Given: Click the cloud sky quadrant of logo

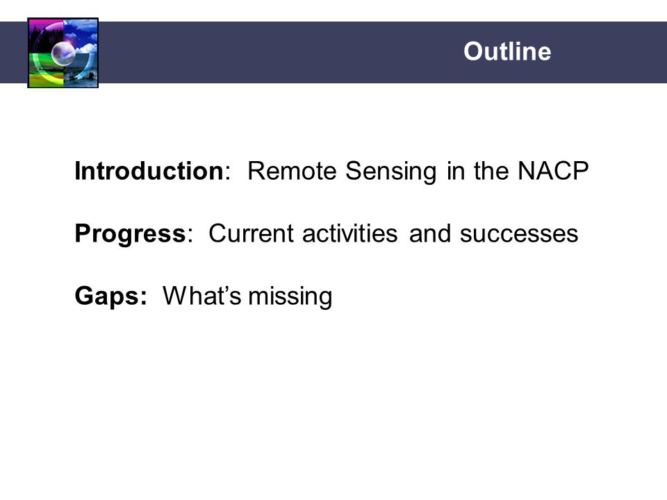Looking at the screenshot, I should [x=81, y=36].
